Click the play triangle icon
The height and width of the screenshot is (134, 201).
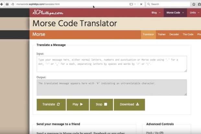[81, 104]
